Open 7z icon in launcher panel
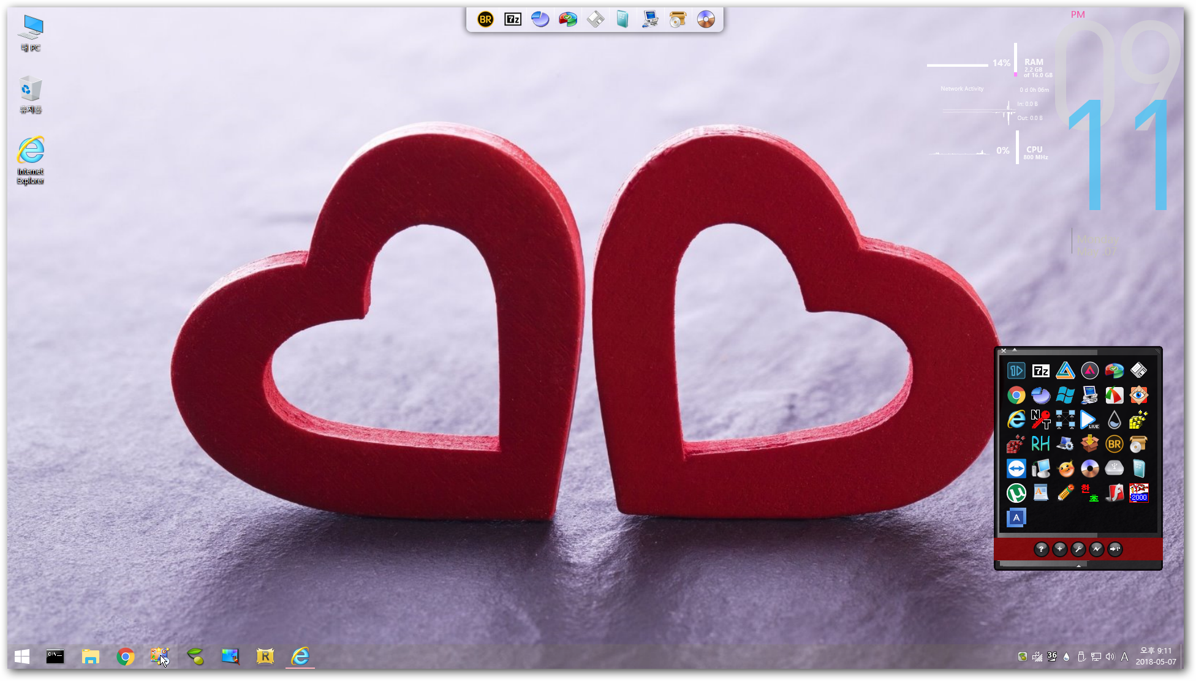Image resolution: width=1196 pixels, height=681 pixels. pos(1040,371)
